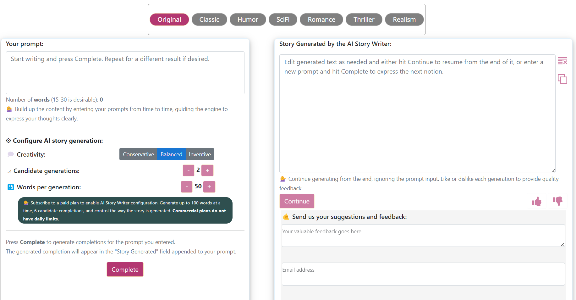Select the Original genre tab

click(x=169, y=19)
